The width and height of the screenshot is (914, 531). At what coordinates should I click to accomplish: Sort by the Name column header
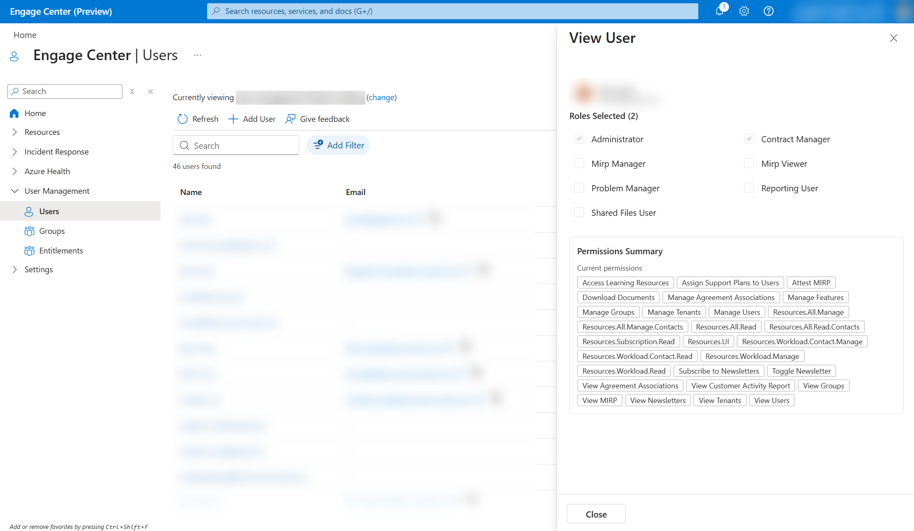point(191,192)
